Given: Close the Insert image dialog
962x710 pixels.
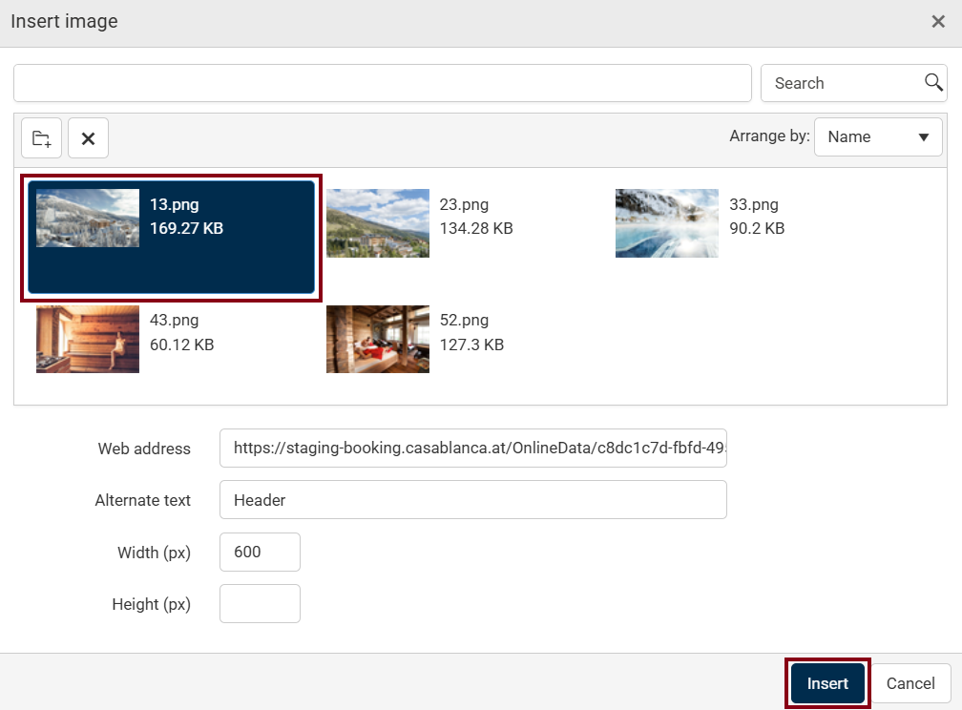Looking at the screenshot, I should tap(938, 22).
